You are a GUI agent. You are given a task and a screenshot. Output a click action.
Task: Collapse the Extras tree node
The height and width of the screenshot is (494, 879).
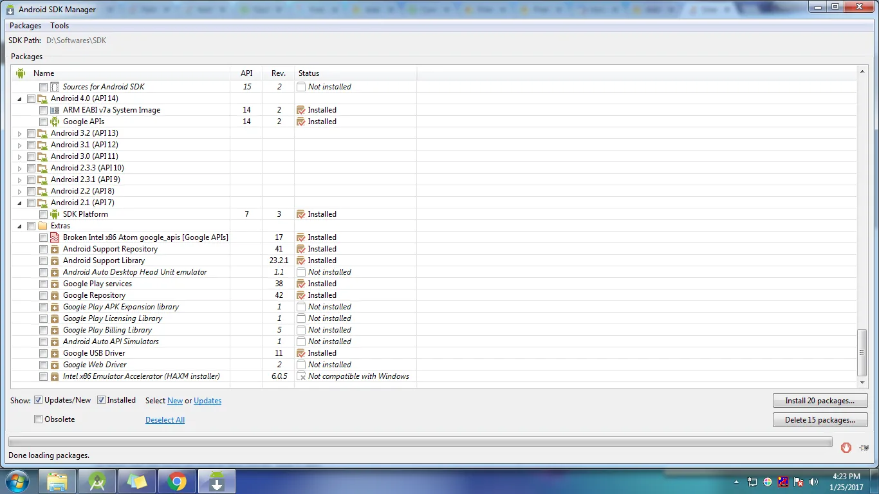[19, 226]
